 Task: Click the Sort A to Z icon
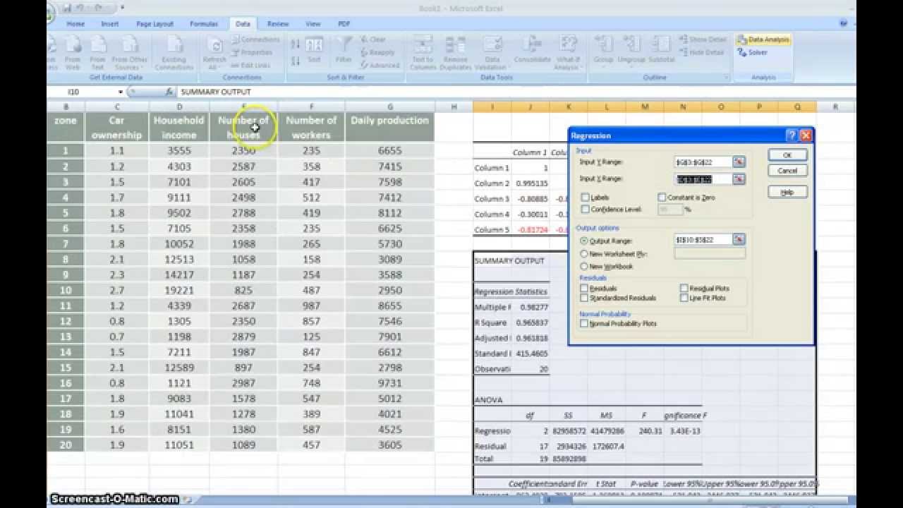(296, 44)
